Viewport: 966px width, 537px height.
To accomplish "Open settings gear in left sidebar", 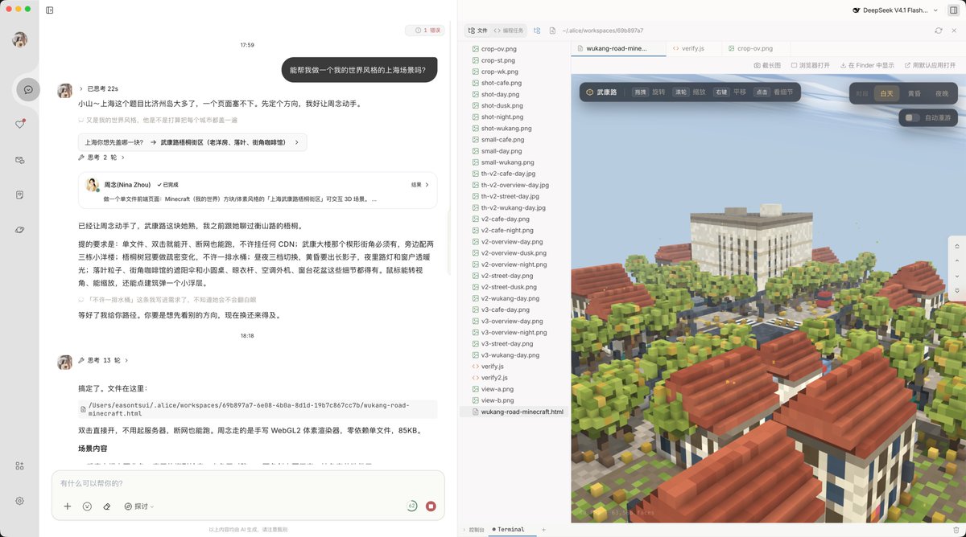I will (20, 501).
